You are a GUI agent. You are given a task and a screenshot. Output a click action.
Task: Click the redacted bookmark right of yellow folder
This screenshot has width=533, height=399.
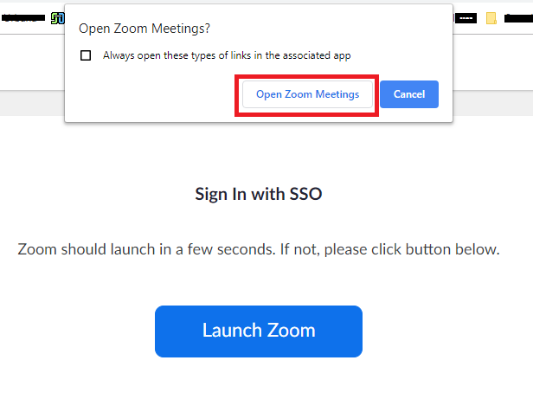pyautogui.click(x=518, y=18)
